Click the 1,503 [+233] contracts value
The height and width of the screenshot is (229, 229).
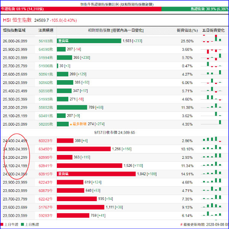click(x=132, y=41)
